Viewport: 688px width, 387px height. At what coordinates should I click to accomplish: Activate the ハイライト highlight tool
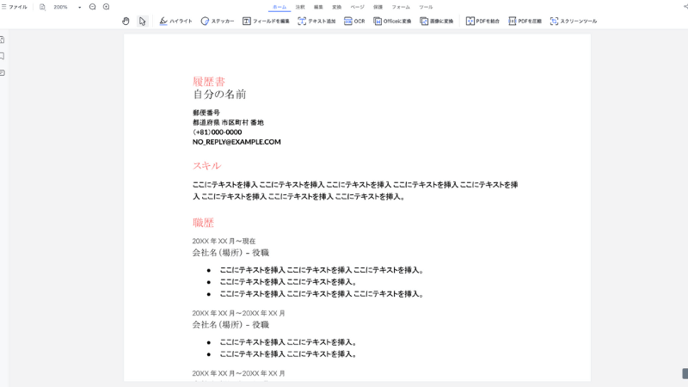(175, 21)
